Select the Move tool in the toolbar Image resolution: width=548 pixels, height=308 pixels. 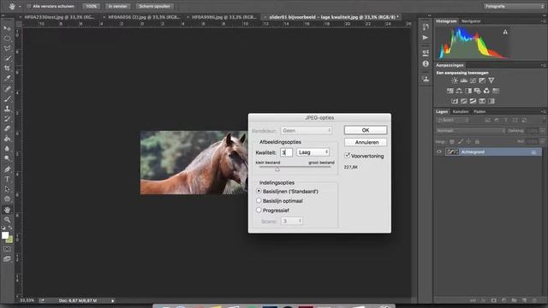tap(7, 28)
